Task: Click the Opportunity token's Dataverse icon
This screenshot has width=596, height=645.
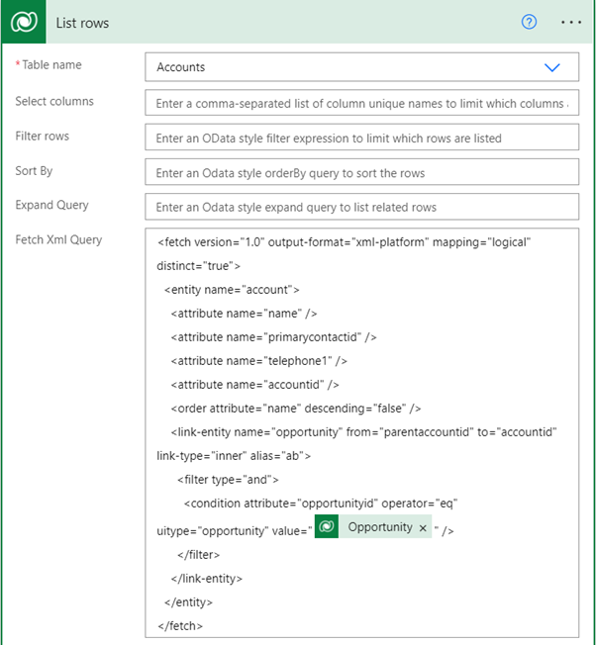Action: point(327,526)
